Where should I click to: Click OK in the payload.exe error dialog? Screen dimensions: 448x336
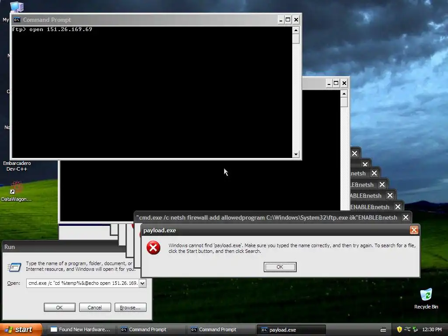click(x=280, y=267)
